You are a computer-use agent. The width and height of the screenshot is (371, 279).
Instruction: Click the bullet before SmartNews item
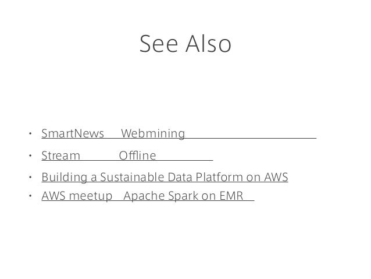(x=30, y=133)
